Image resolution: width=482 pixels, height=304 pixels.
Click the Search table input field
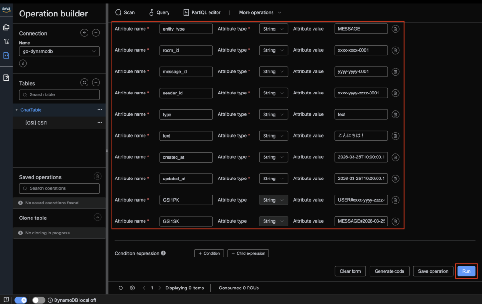(59, 95)
